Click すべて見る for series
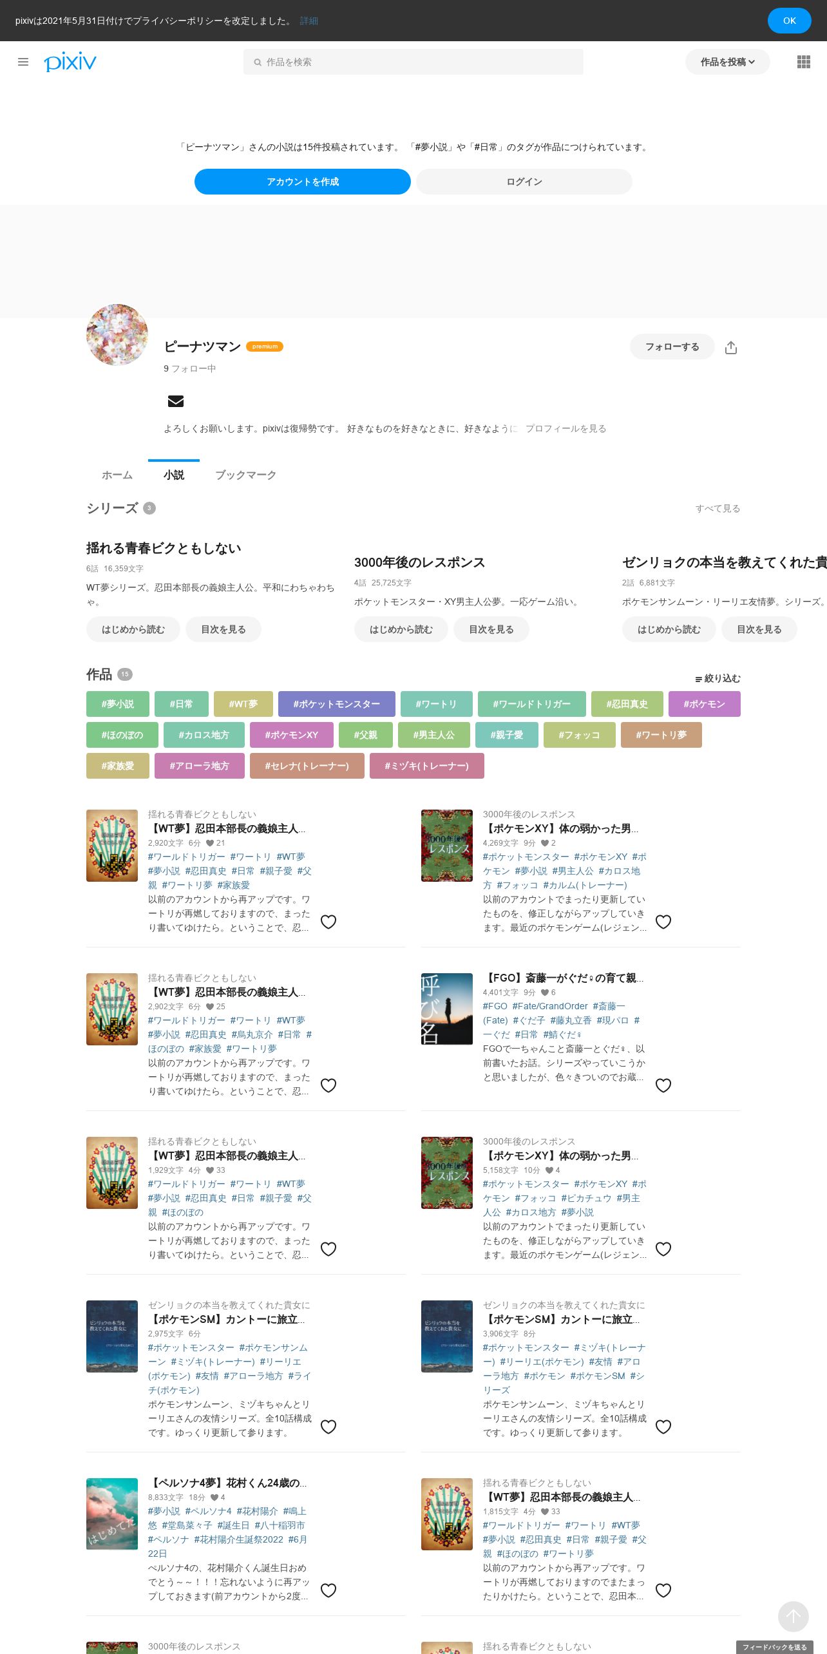827x1654 pixels. 718,508
